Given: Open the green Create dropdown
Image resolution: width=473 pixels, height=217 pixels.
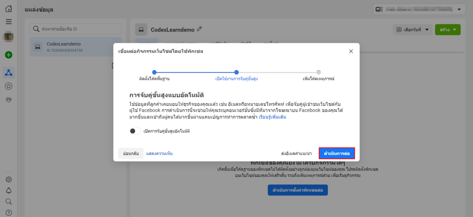Looking at the screenshot, I should pos(448,30).
